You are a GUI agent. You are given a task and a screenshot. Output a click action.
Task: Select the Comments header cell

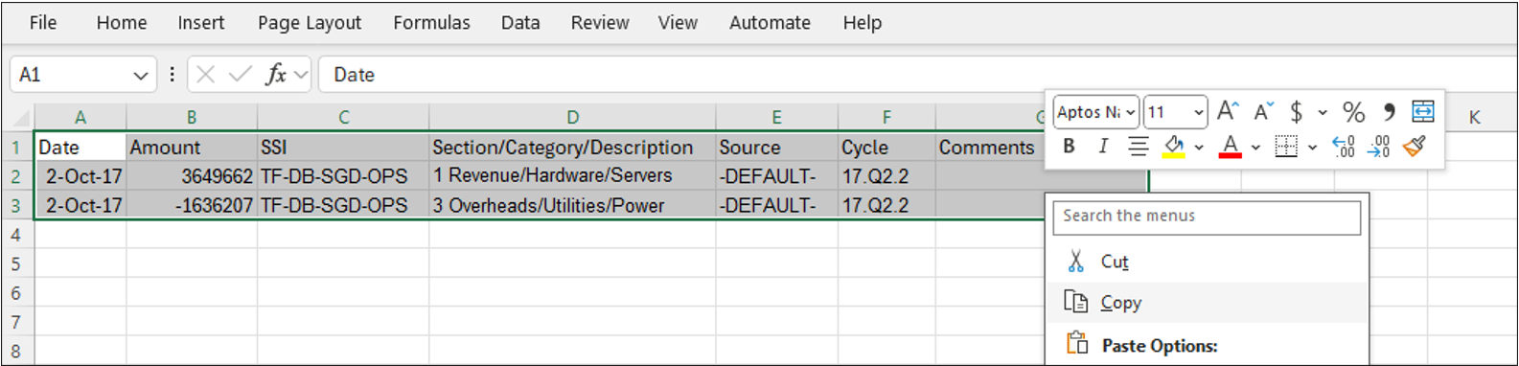(x=989, y=148)
